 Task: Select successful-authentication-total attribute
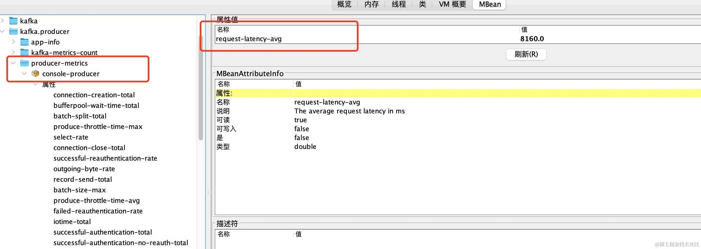tap(103, 232)
